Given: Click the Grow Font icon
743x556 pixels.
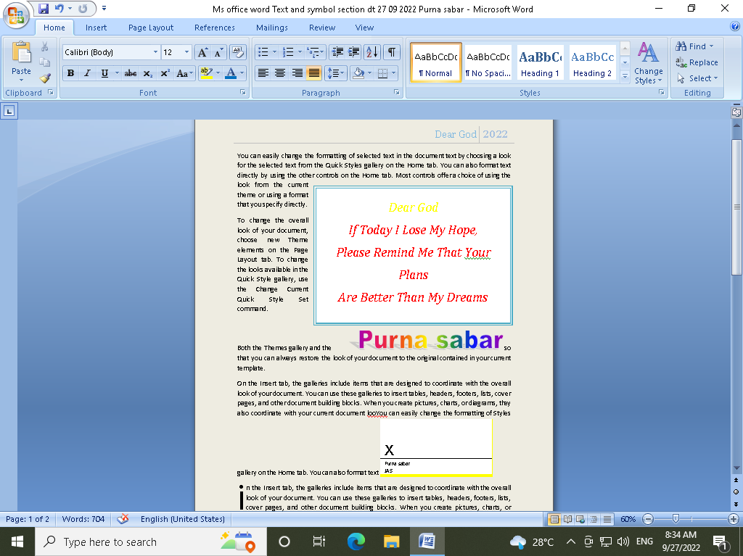Looking at the screenshot, I should click(x=202, y=52).
